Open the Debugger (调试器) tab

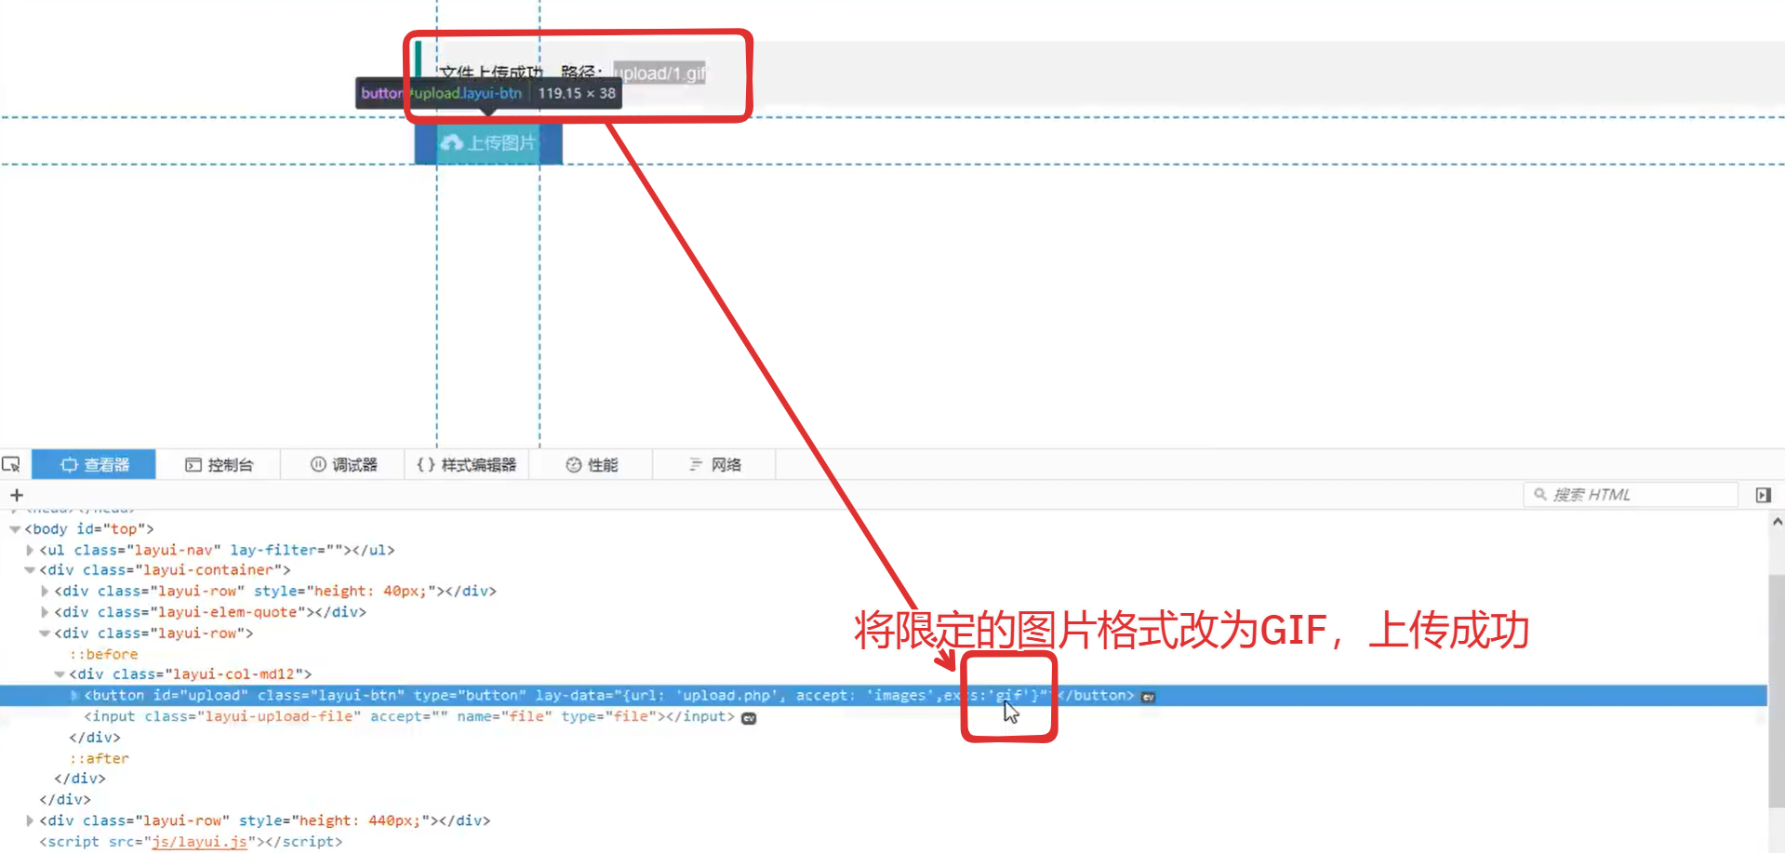tap(343, 464)
